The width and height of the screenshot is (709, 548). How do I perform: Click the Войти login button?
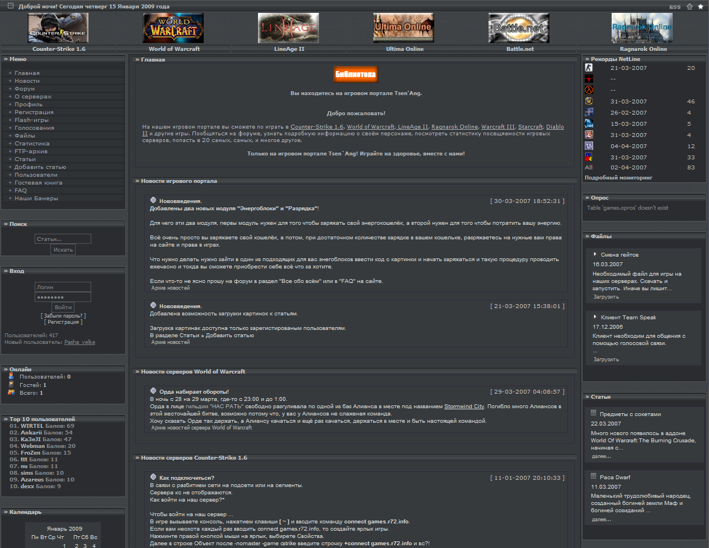[x=63, y=307]
